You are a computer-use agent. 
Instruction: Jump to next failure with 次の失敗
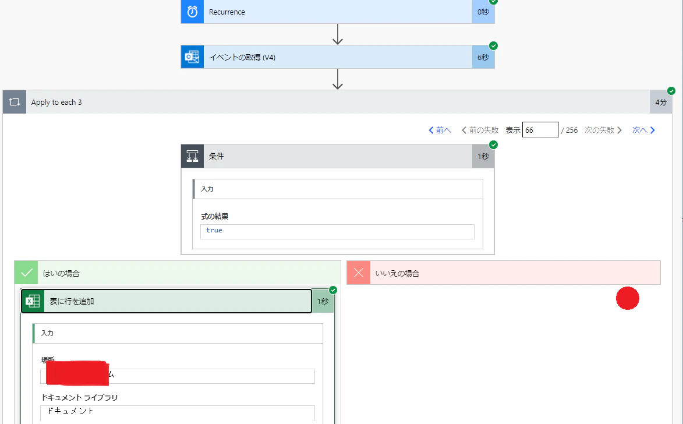tap(603, 130)
